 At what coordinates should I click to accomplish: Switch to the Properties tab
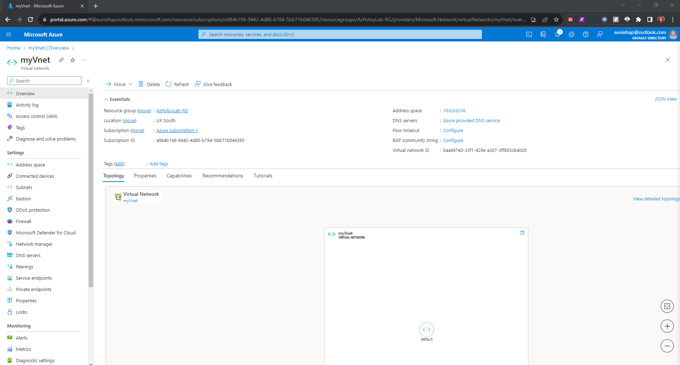(145, 176)
